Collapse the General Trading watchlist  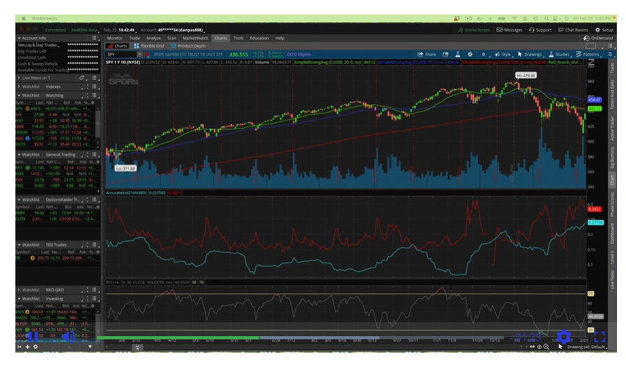click(19, 154)
